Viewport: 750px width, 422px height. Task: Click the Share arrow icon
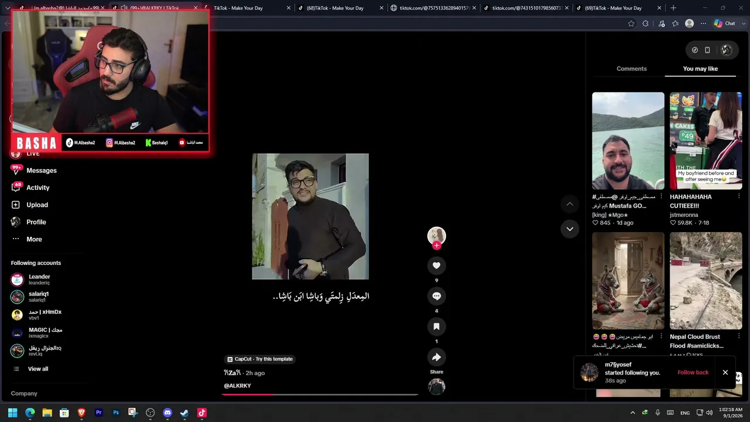point(437,357)
